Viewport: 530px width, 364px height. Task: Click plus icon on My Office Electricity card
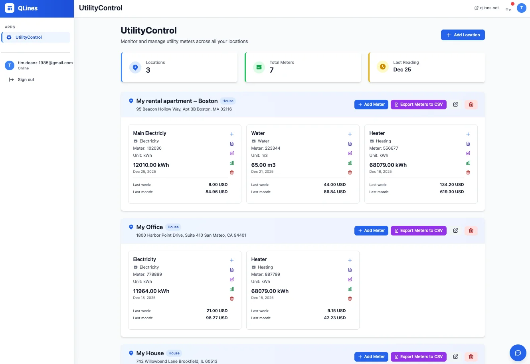coord(232,260)
